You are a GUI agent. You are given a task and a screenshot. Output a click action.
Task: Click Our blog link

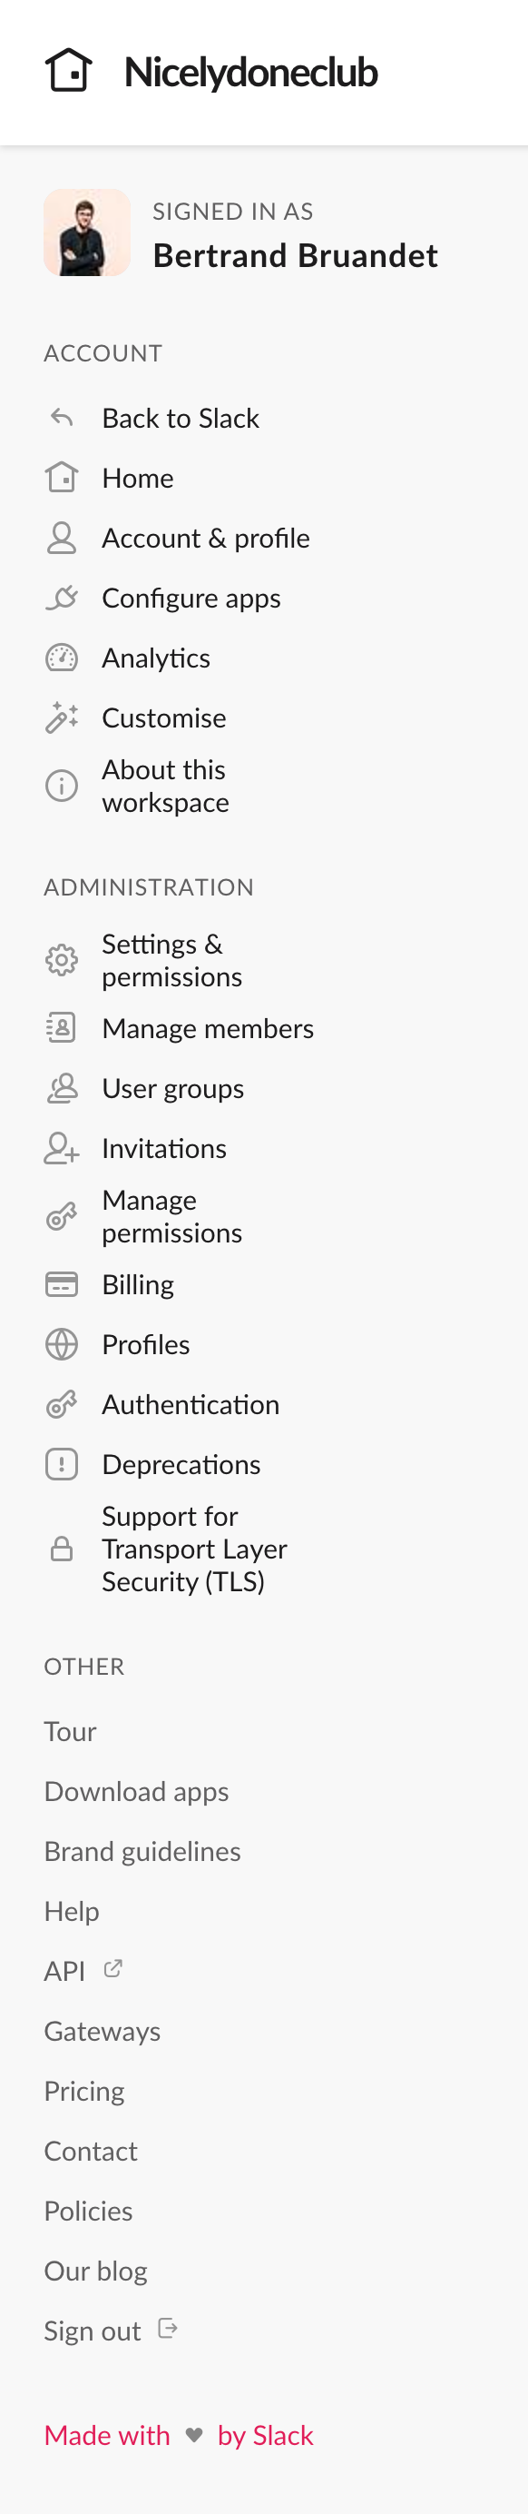[95, 2270]
